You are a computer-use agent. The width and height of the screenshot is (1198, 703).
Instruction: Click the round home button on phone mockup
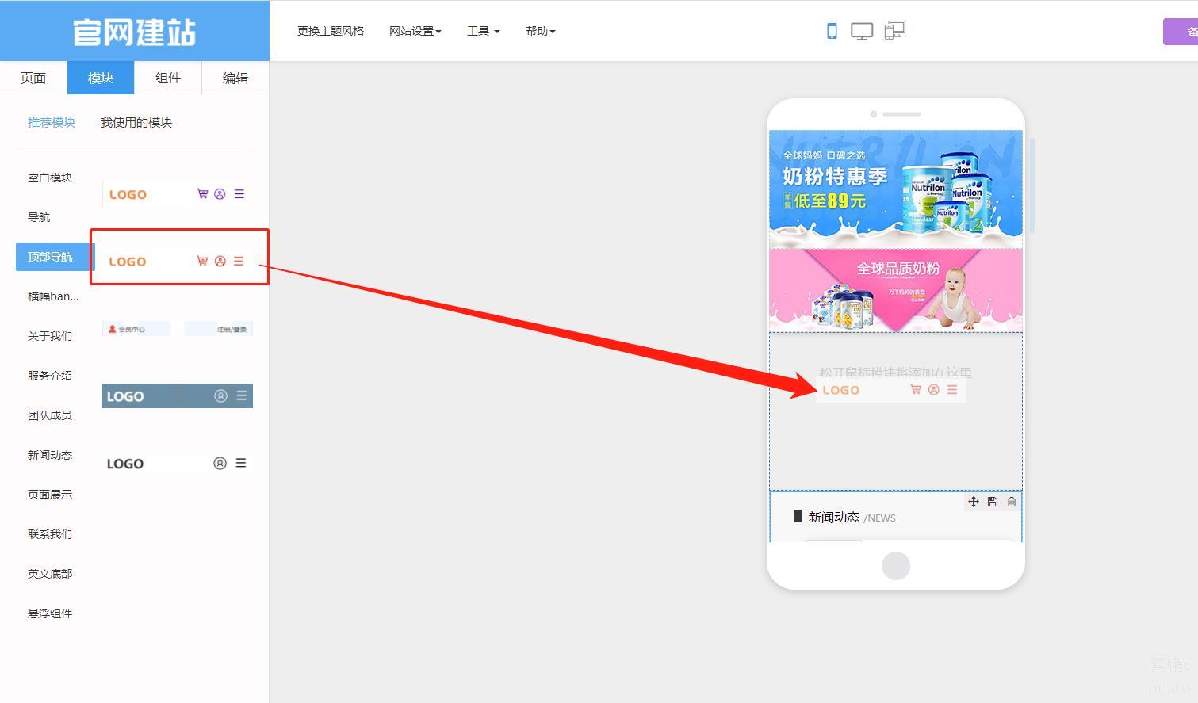(896, 566)
